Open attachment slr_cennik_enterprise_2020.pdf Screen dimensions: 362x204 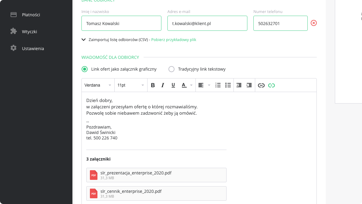click(x=156, y=193)
